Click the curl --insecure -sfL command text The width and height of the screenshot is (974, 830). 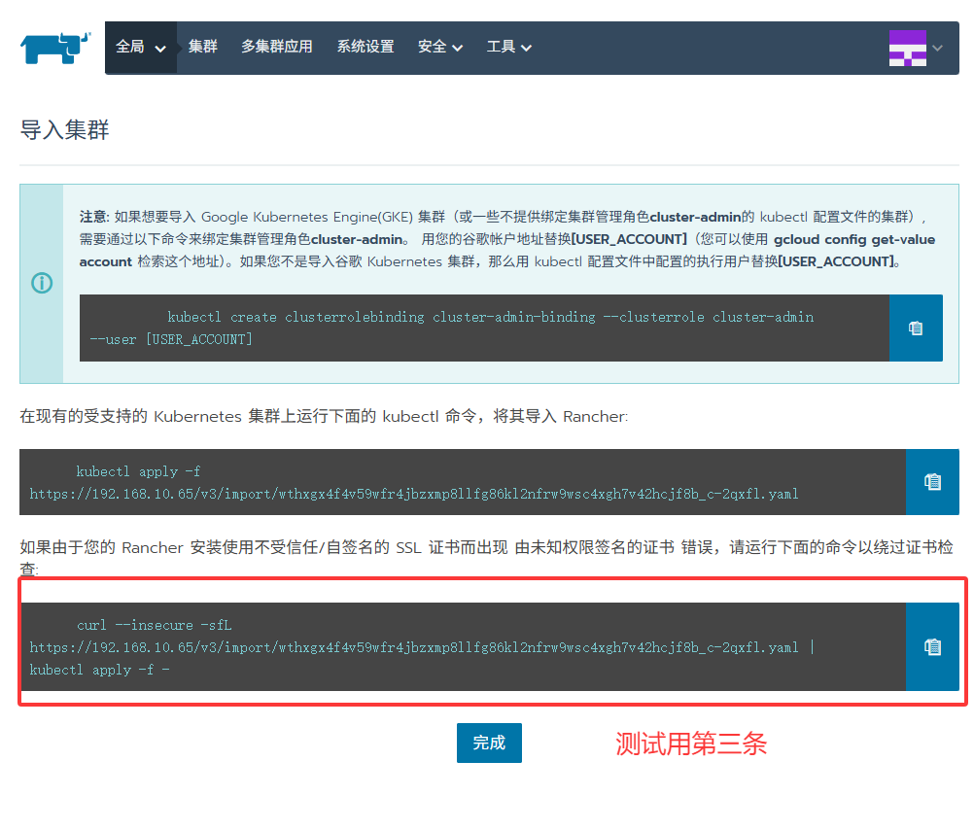pos(422,647)
